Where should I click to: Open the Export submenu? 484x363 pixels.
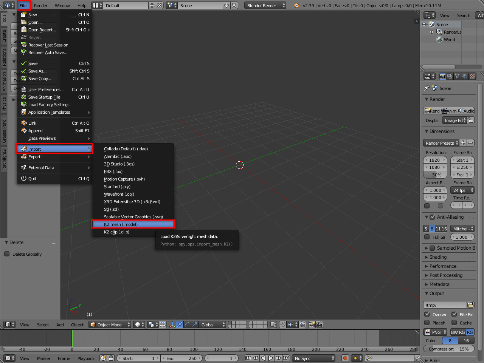coord(55,157)
